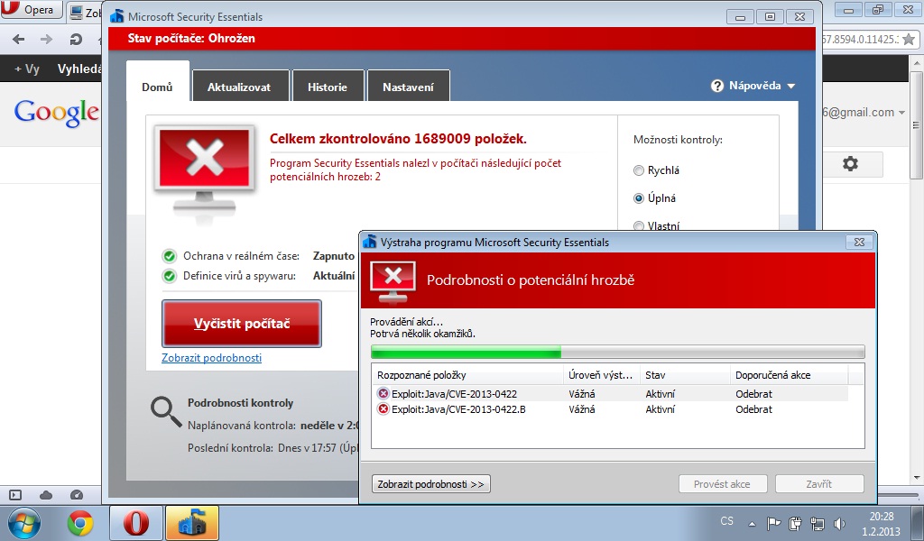Click the volume speaker tray icon
The image size is (924, 541).
pos(839,523)
